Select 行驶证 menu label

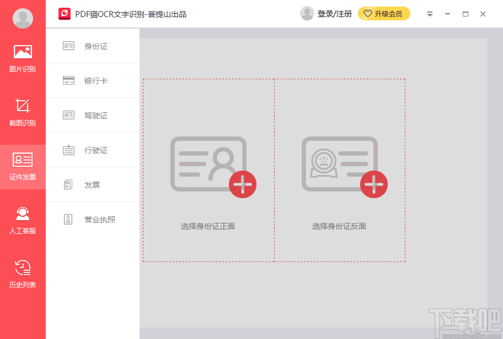pos(96,150)
